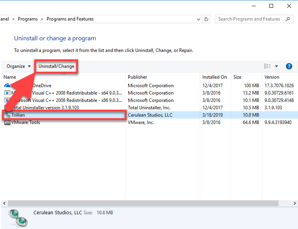Change view using the view icon
The height and width of the screenshot is (229, 298).
coord(267,66)
